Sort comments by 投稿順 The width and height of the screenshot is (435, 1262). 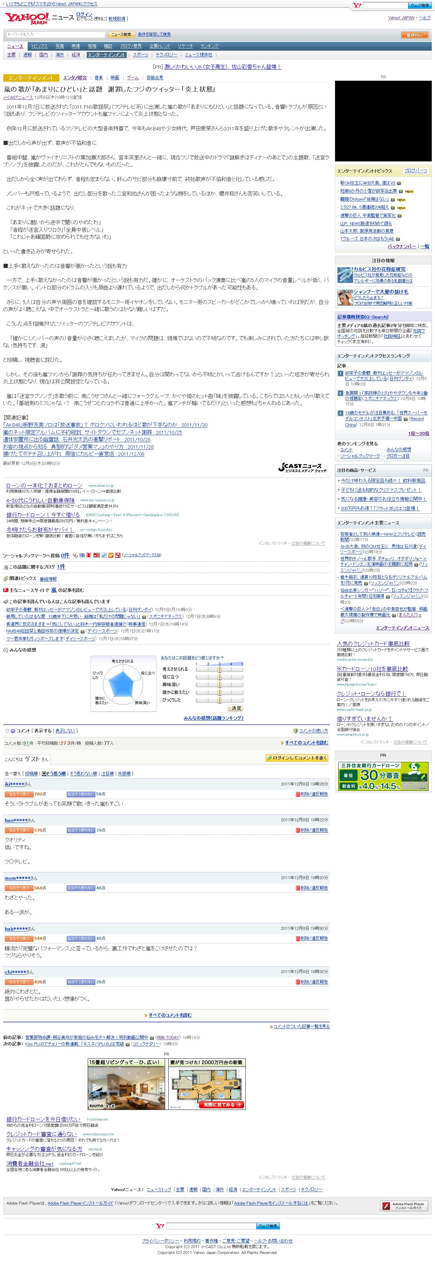31,774
